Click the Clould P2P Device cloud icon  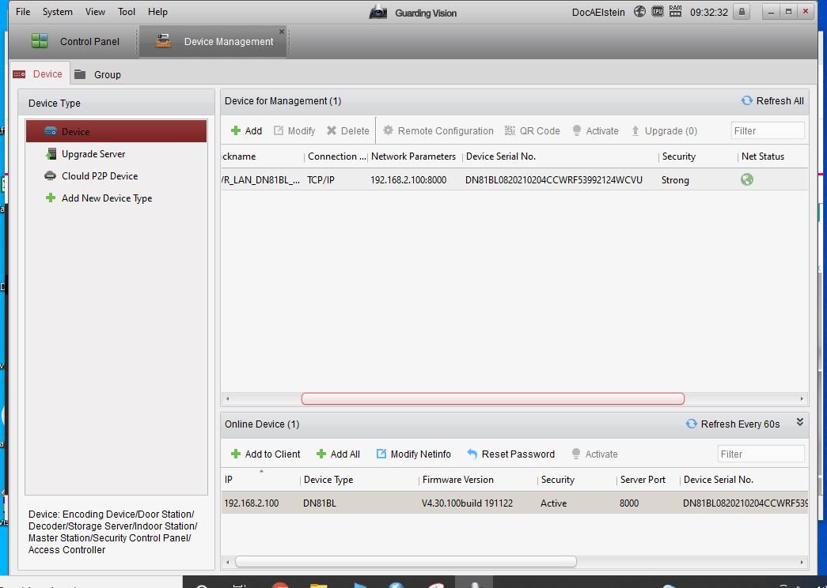click(50, 176)
